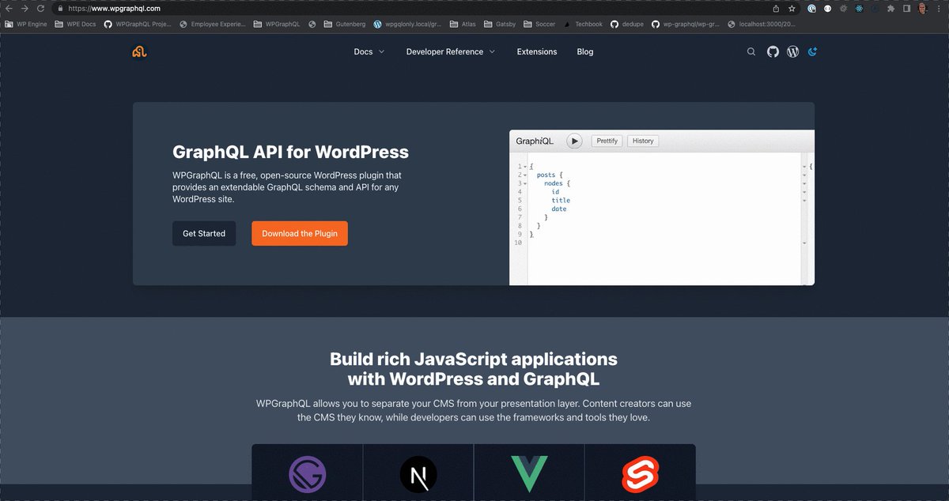Image resolution: width=949 pixels, height=501 pixels.
Task: Click the Get Started button
Action: [204, 233]
